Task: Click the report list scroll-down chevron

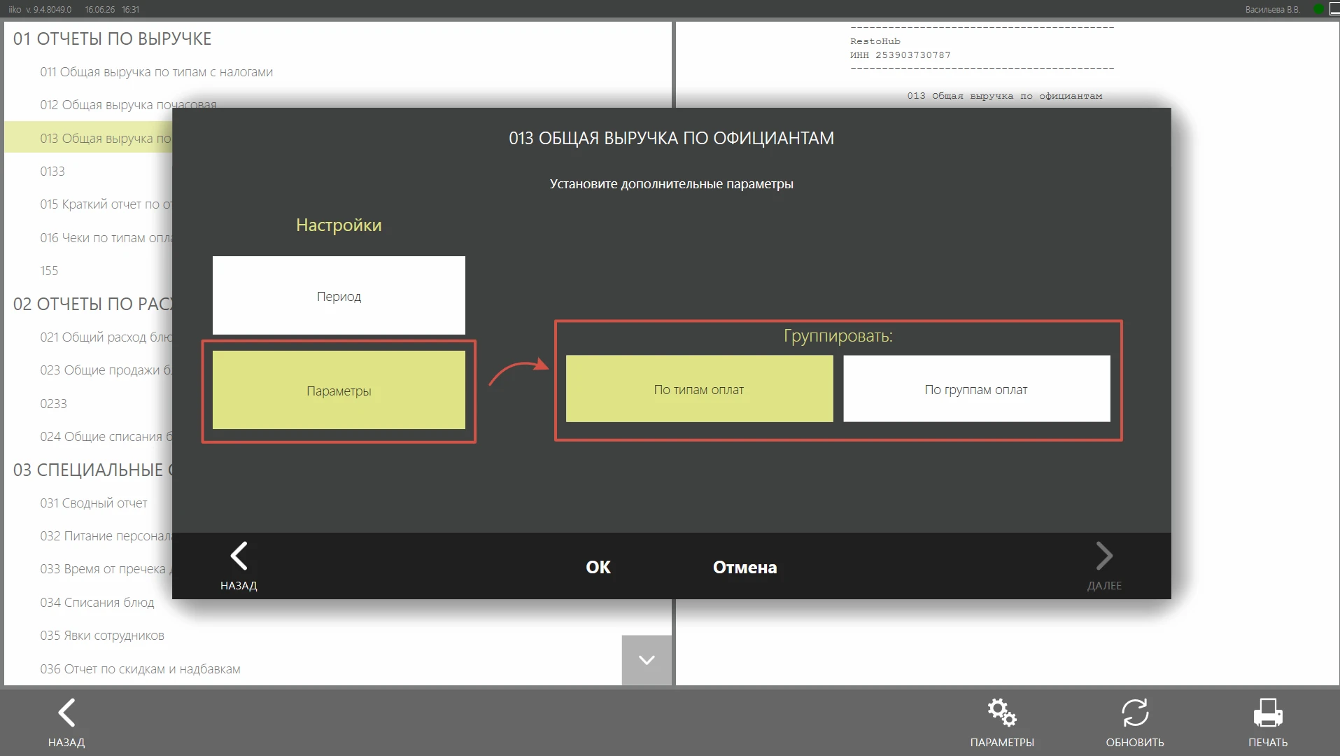Action: tap(647, 660)
